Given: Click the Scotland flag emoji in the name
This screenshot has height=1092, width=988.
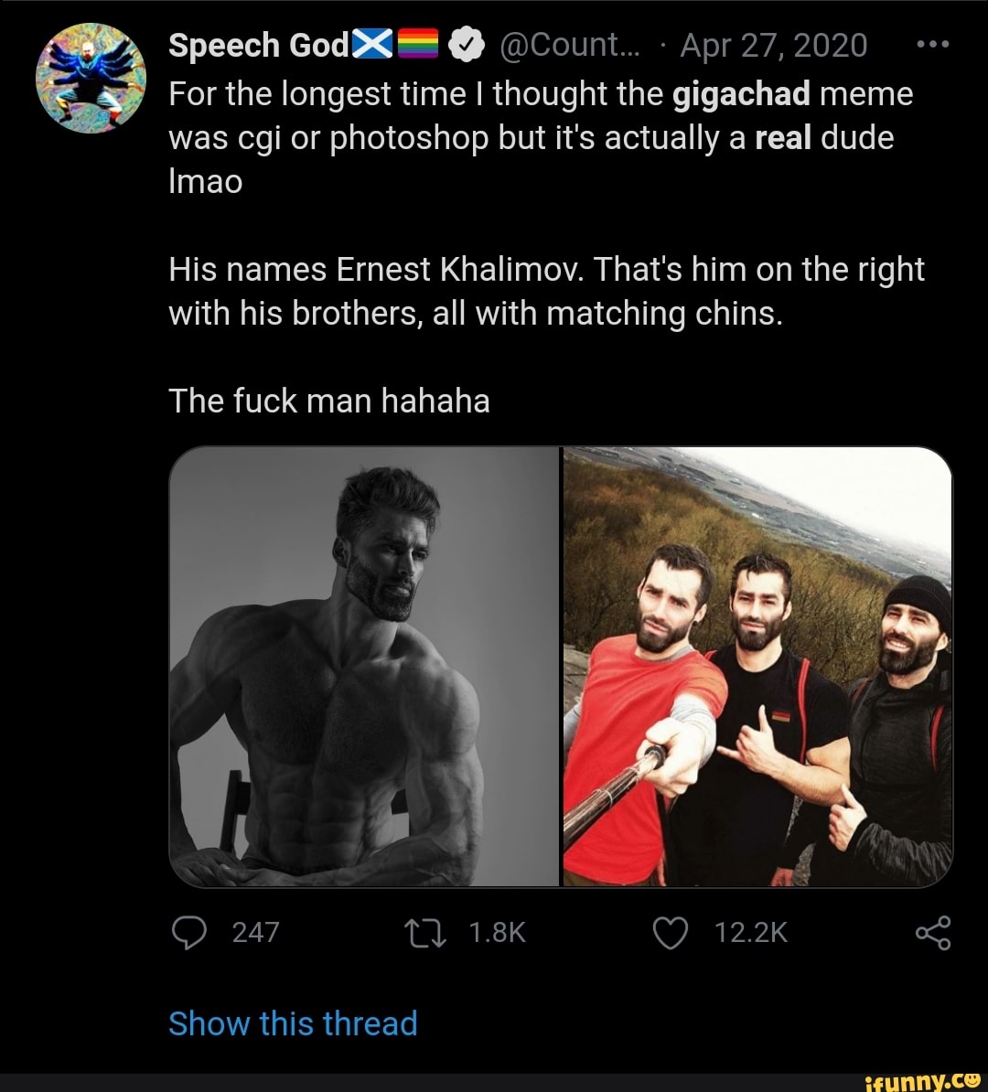Looking at the screenshot, I should tap(372, 44).
